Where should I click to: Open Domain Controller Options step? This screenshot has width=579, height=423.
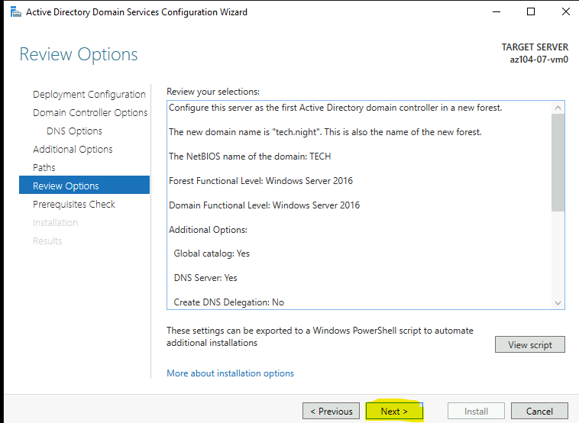(90, 112)
